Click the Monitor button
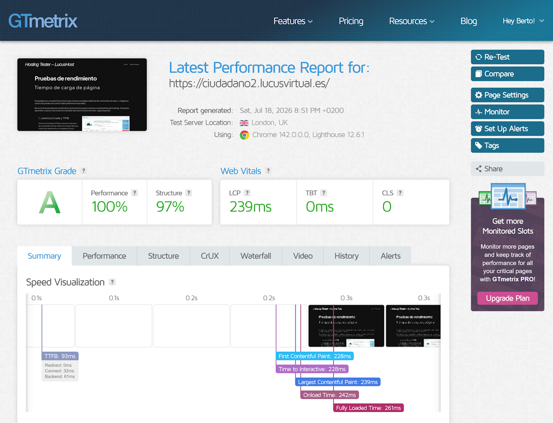 pyautogui.click(x=508, y=112)
